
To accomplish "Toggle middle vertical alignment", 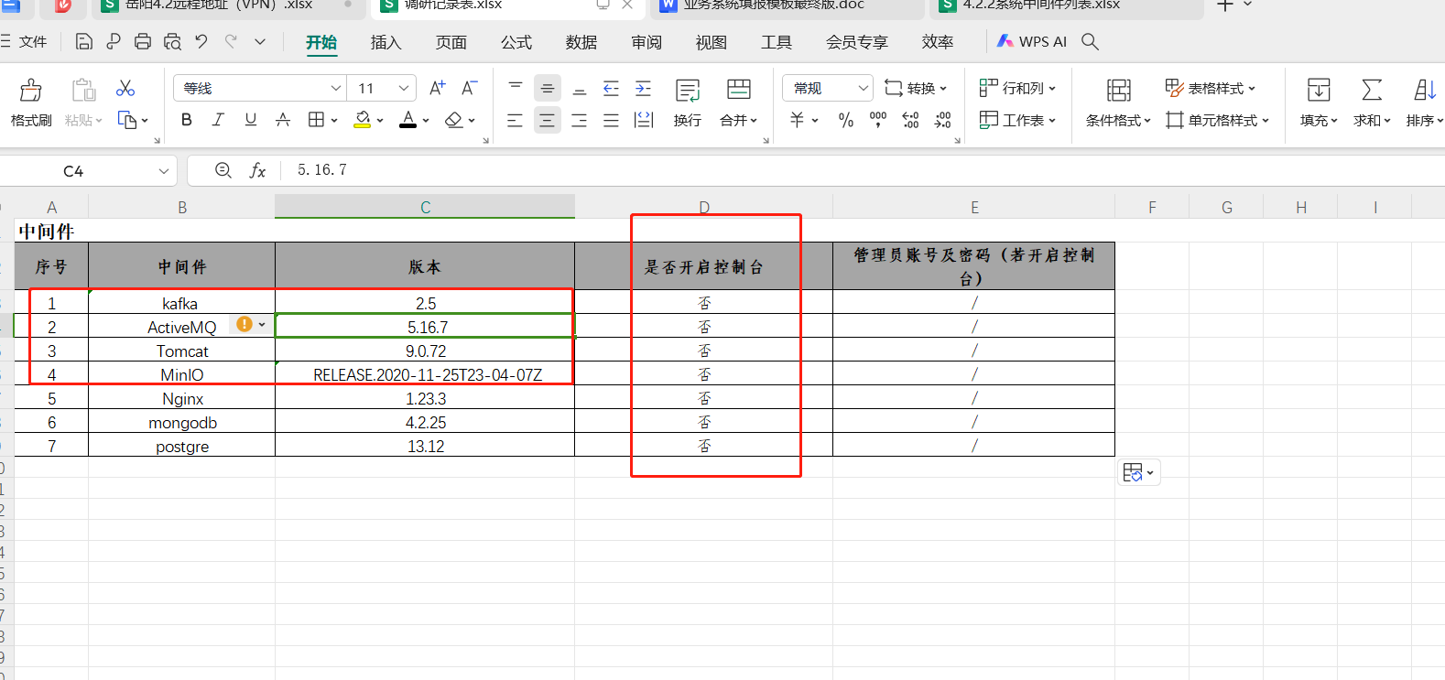I will coord(548,88).
